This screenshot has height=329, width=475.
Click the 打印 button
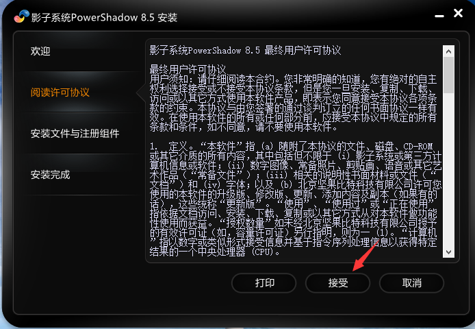click(x=264, y=283)
